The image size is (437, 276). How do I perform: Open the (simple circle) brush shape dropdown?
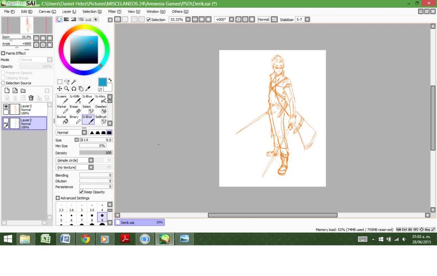click(91, 160)
